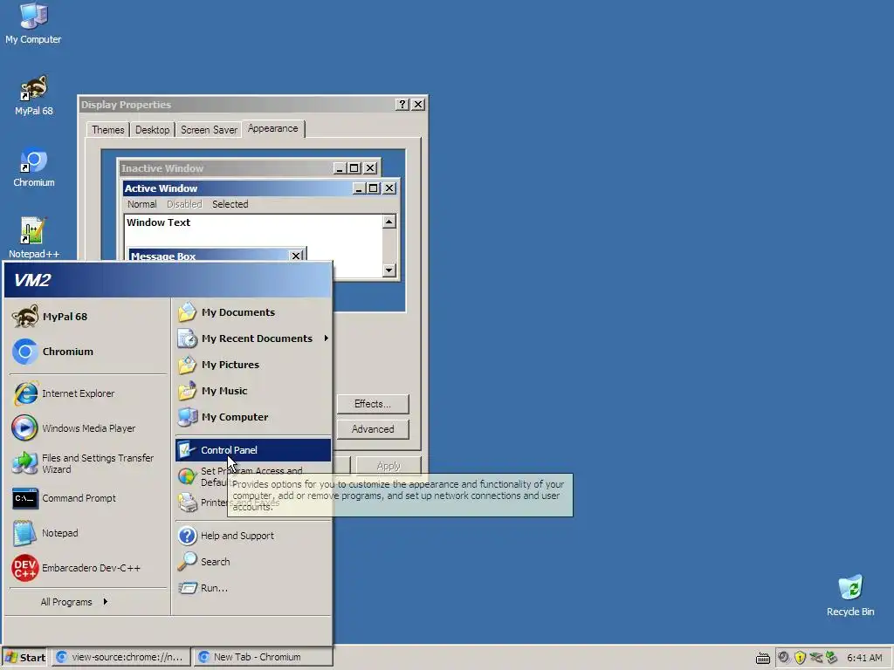The image size is (894, 670).
Task: Open Control Panel from Start menu
Action: (253, 450)
